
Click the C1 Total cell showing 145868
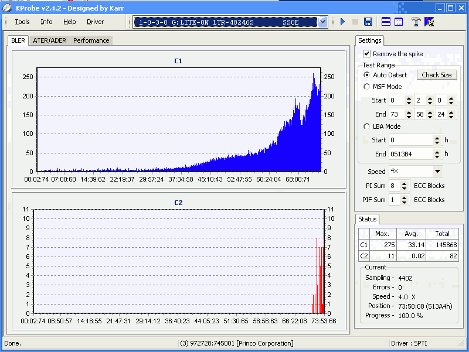pyautogui.click(x=443, y=245)
